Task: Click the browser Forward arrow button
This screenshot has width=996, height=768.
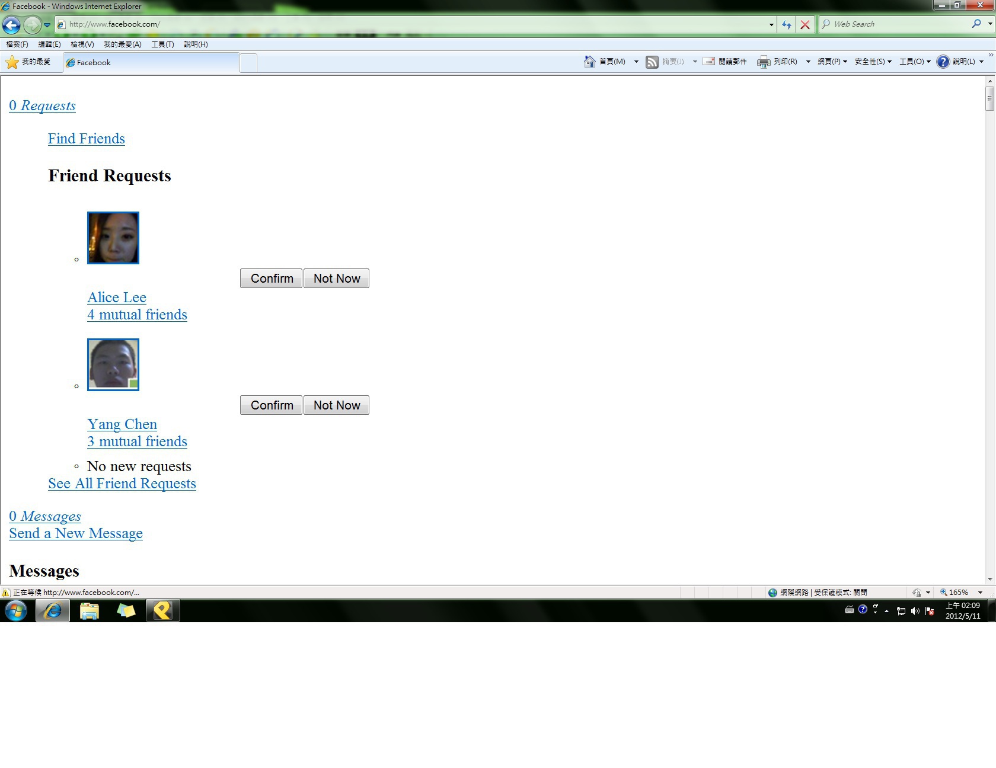Action: pos(32,25)
